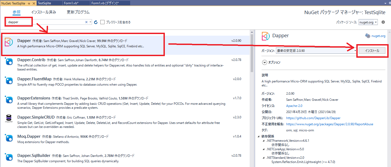Screen dimensions: 391x167
Task: Select the DapperExtensions package title
Action: (x=34, y=98)
